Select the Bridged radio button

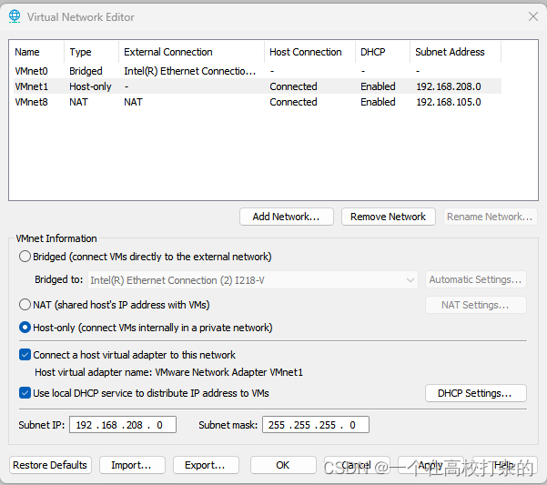point(25,257)
